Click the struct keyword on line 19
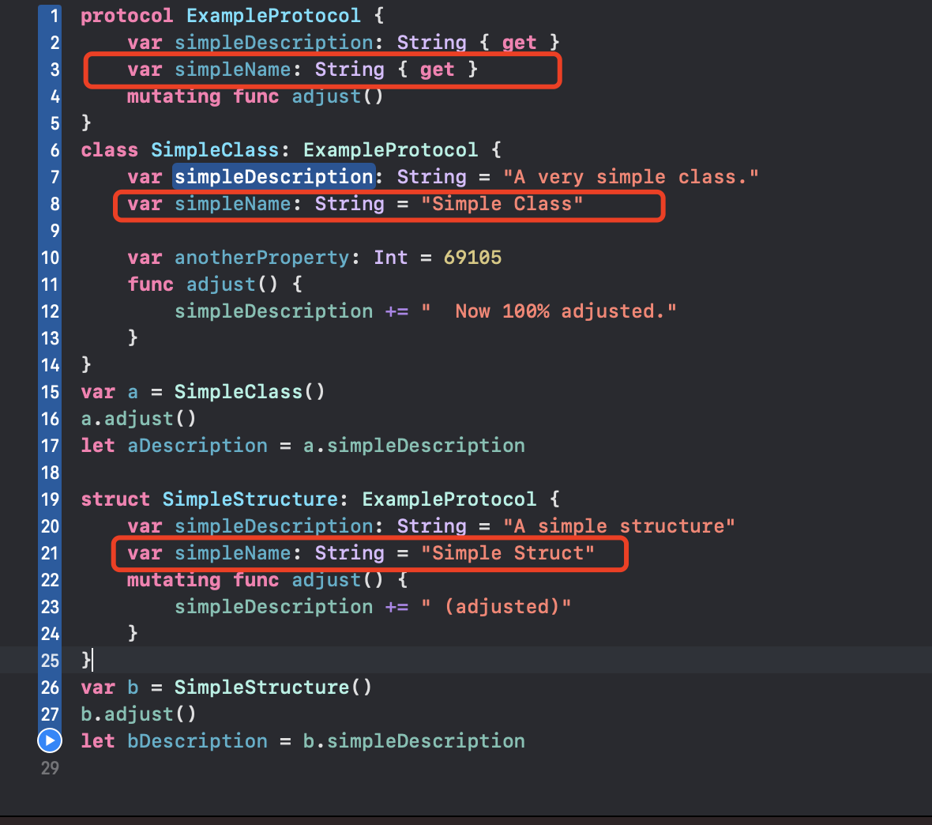This screenshot has height=825, width=932. point(115,499)
